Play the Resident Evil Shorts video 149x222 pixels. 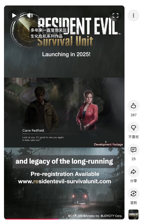click(x=14, y=15)
